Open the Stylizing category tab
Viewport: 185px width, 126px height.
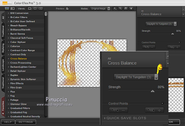pos(3,47)
